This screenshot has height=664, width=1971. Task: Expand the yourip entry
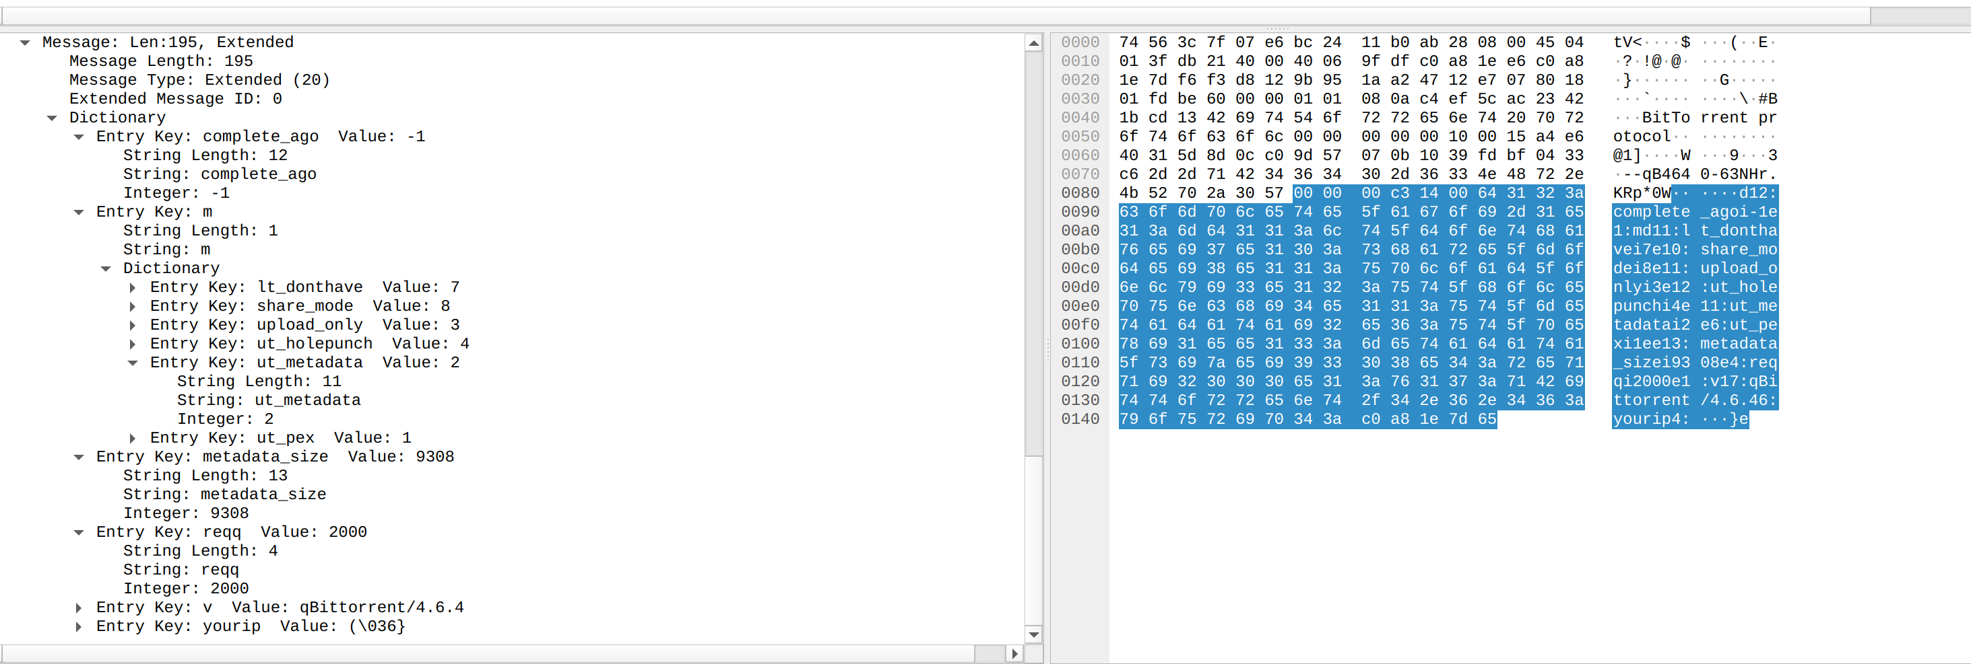coord(79,626)
